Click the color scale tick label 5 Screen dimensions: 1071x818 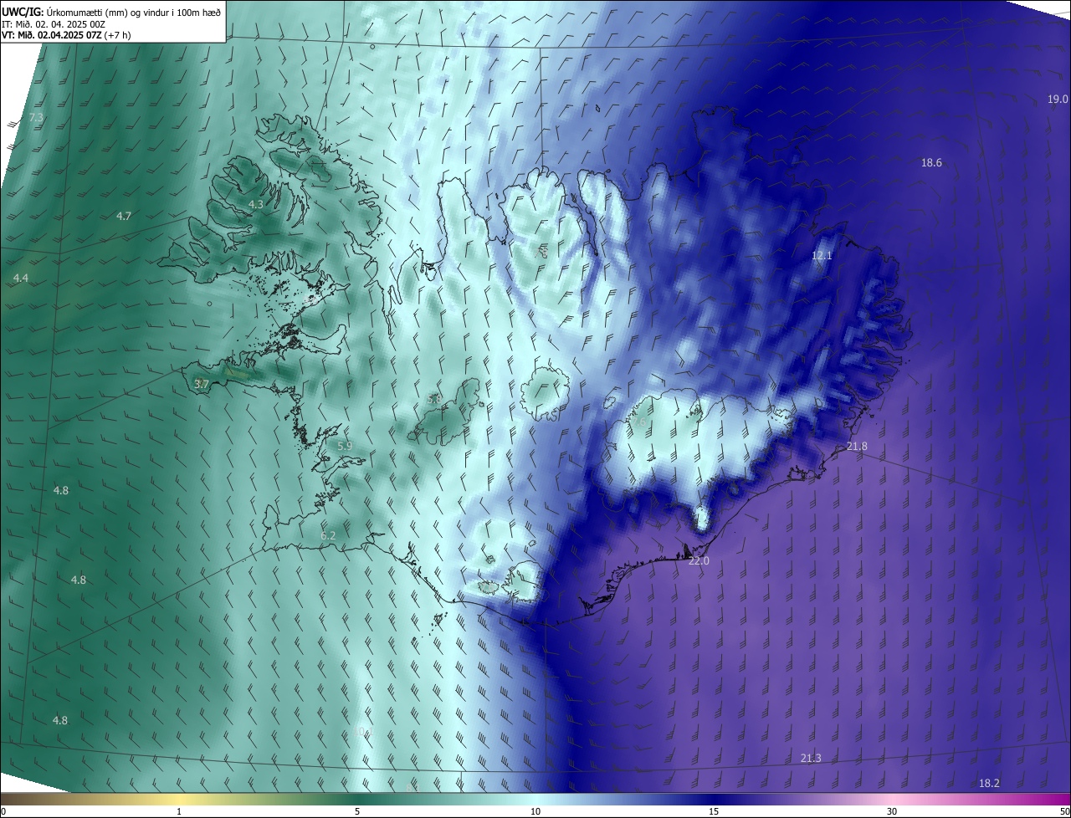pyautogui.click(x=357, y=811)
